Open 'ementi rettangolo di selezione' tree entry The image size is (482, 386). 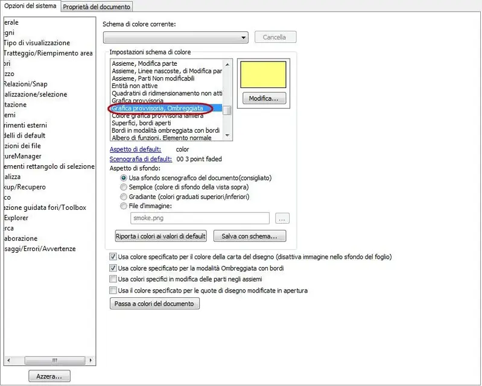tap(49, 166)
